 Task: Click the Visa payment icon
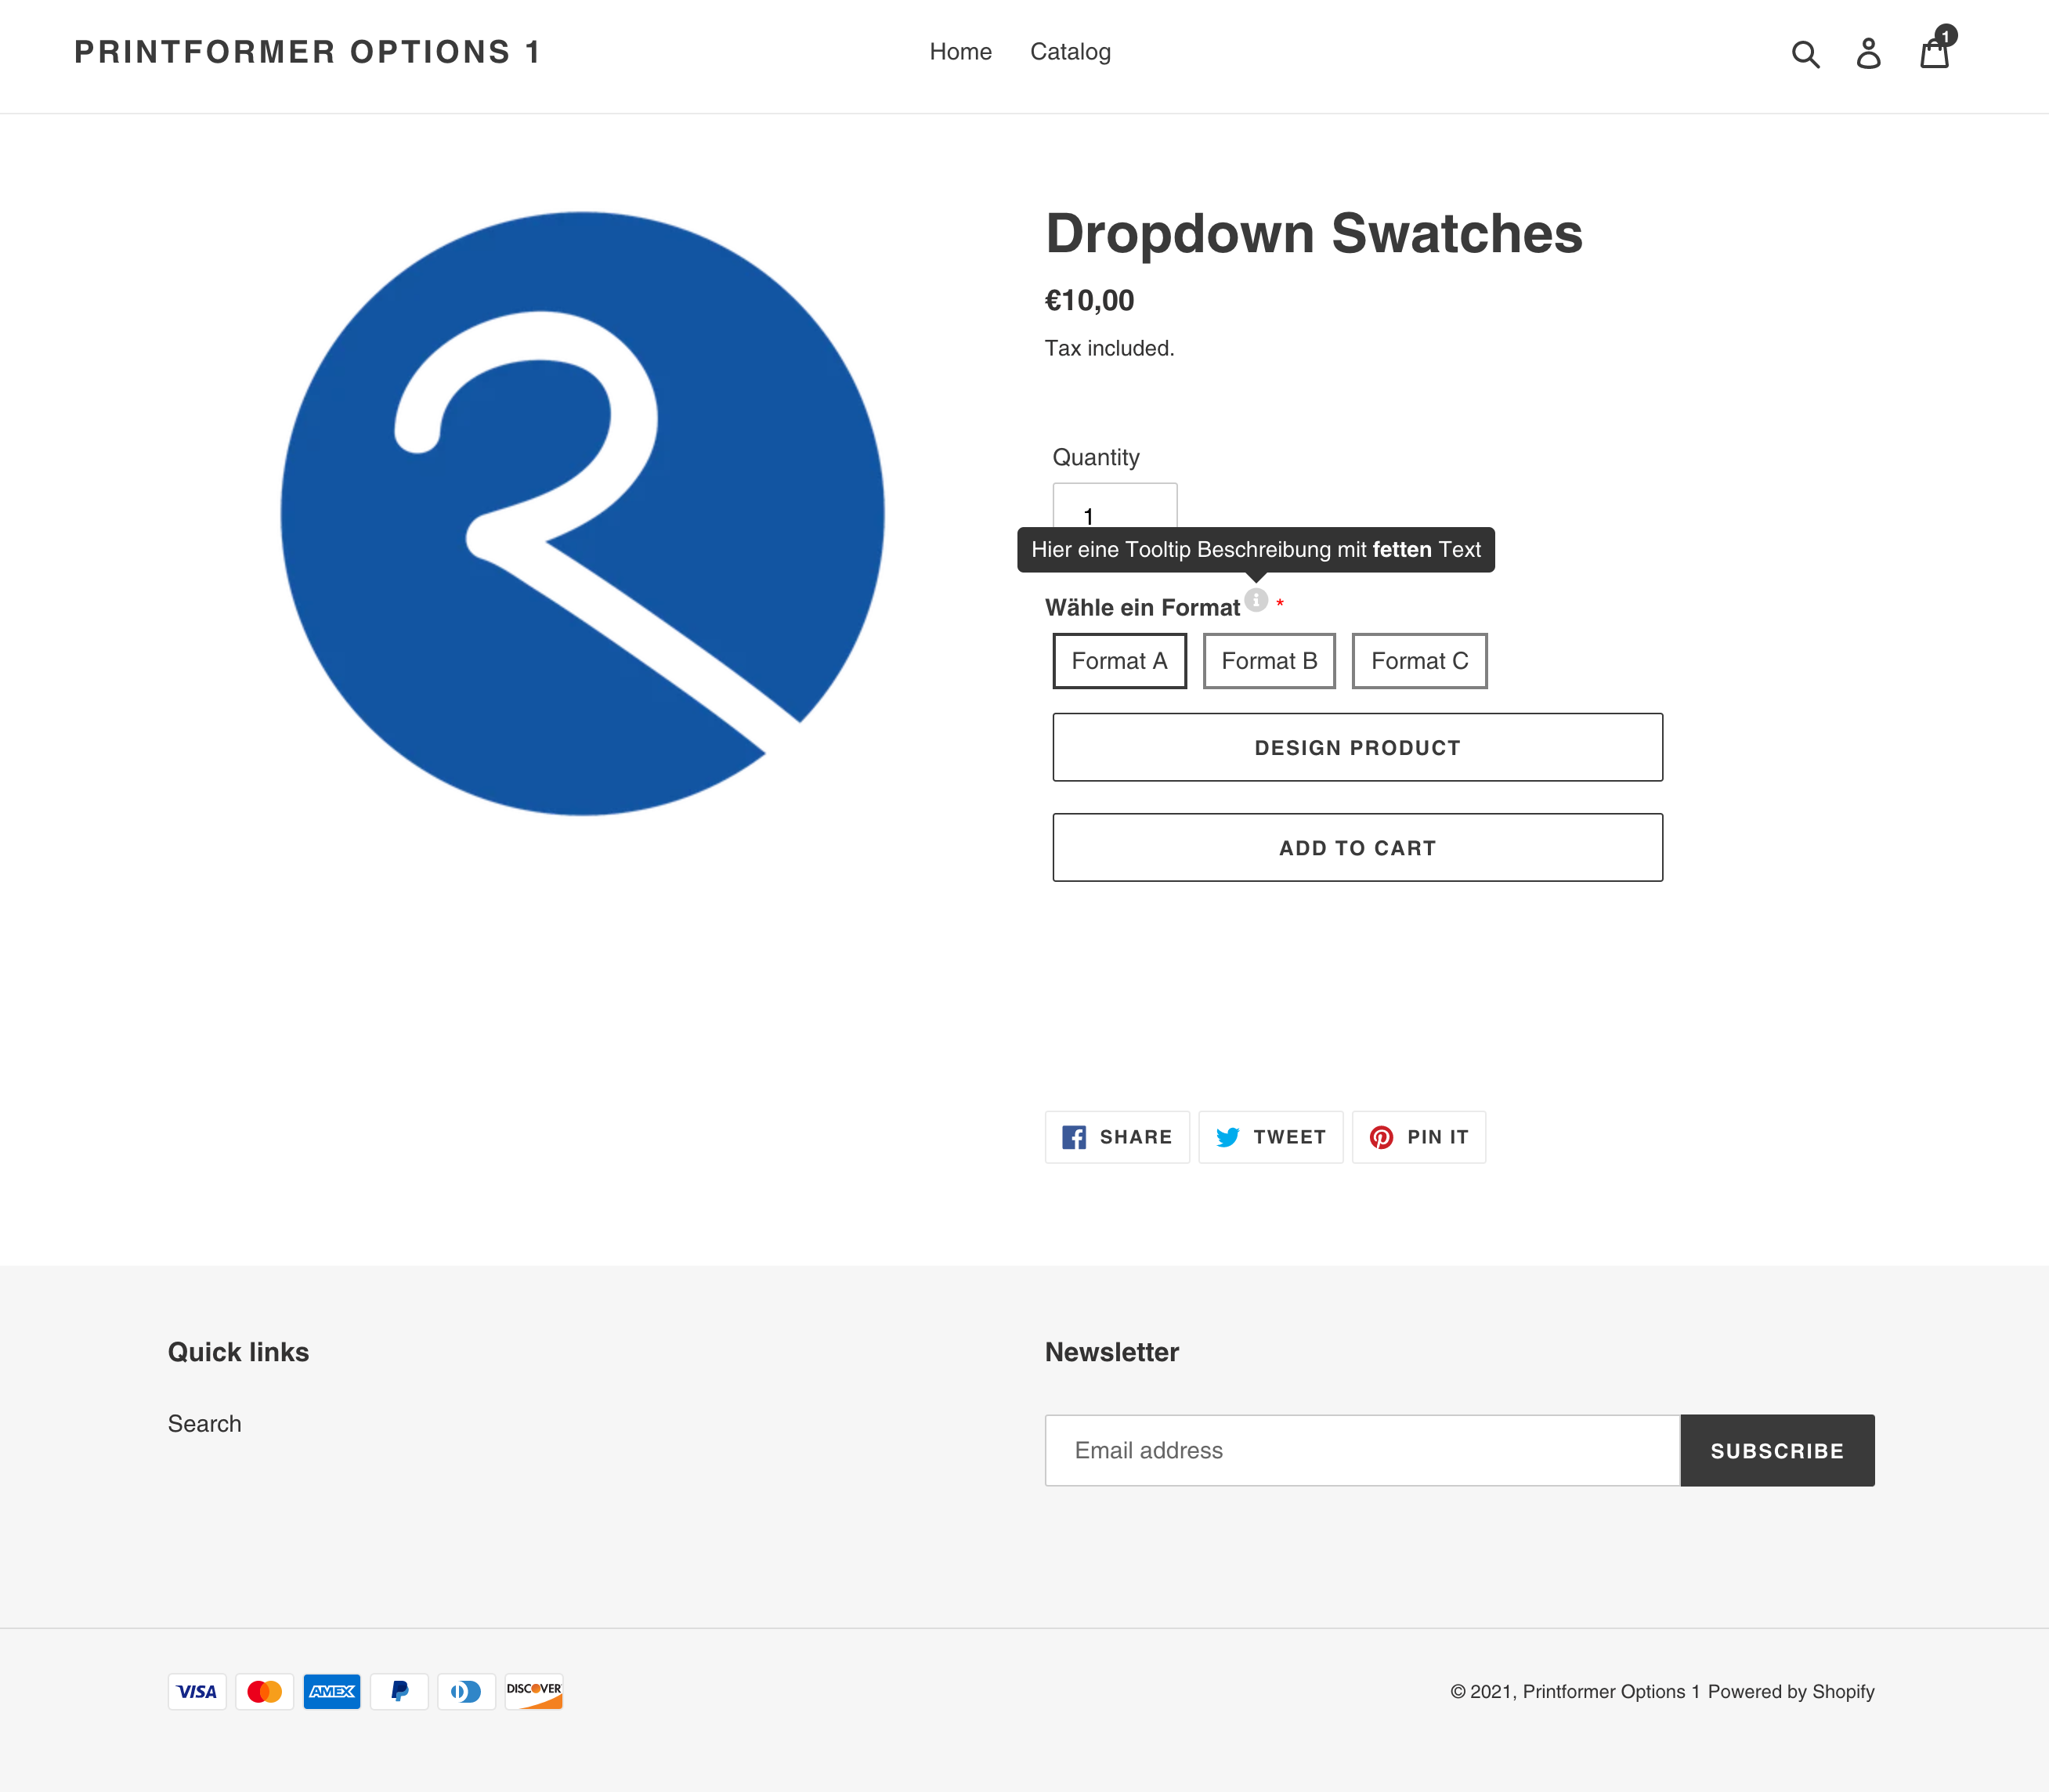point(197,1691)
